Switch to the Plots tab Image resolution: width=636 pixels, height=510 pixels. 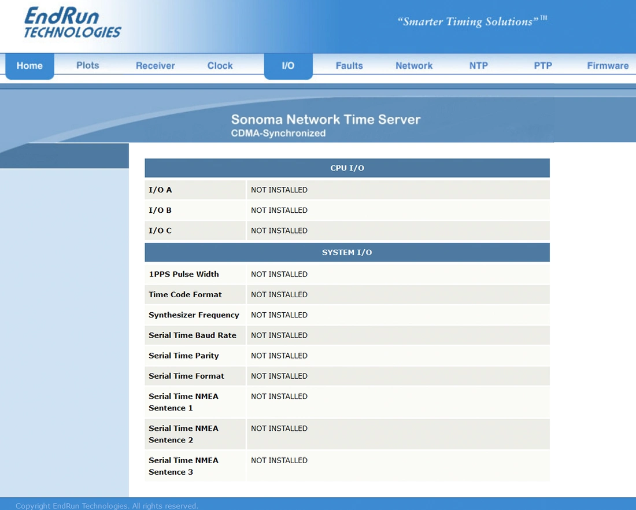(x=88, y=65)
